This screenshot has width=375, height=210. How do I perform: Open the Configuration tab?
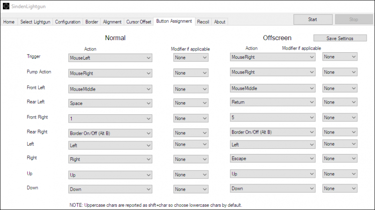coord(67,22)
